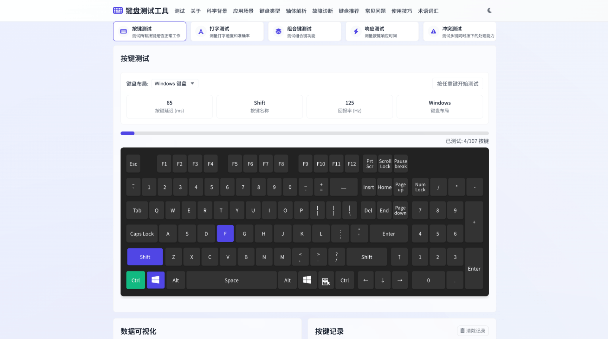Click the keyboard logo icon in header

118,11
